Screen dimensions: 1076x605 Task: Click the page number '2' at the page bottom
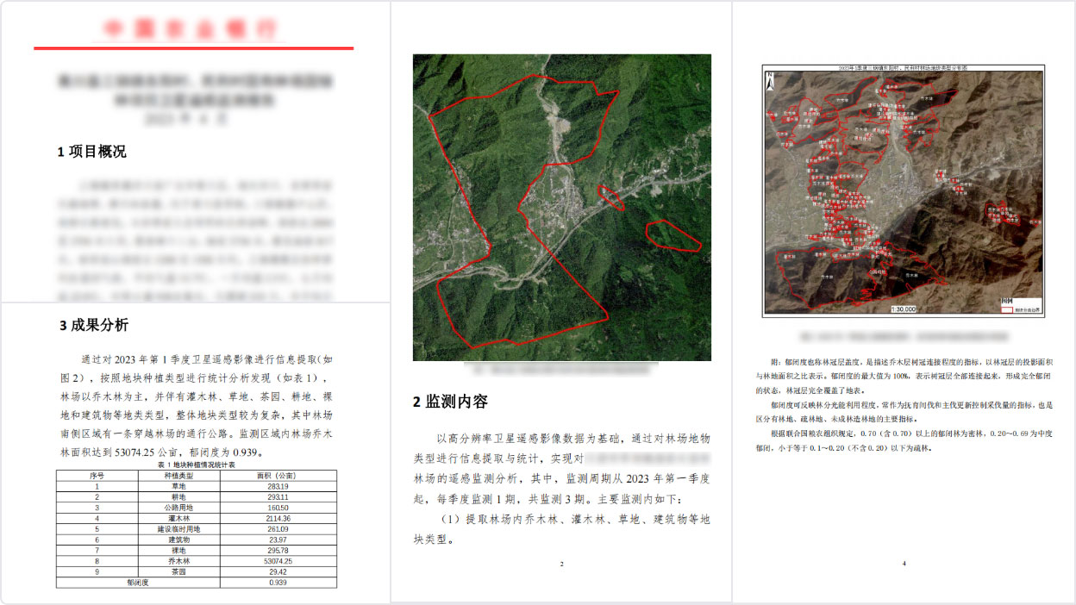click(x=561, y=564)
